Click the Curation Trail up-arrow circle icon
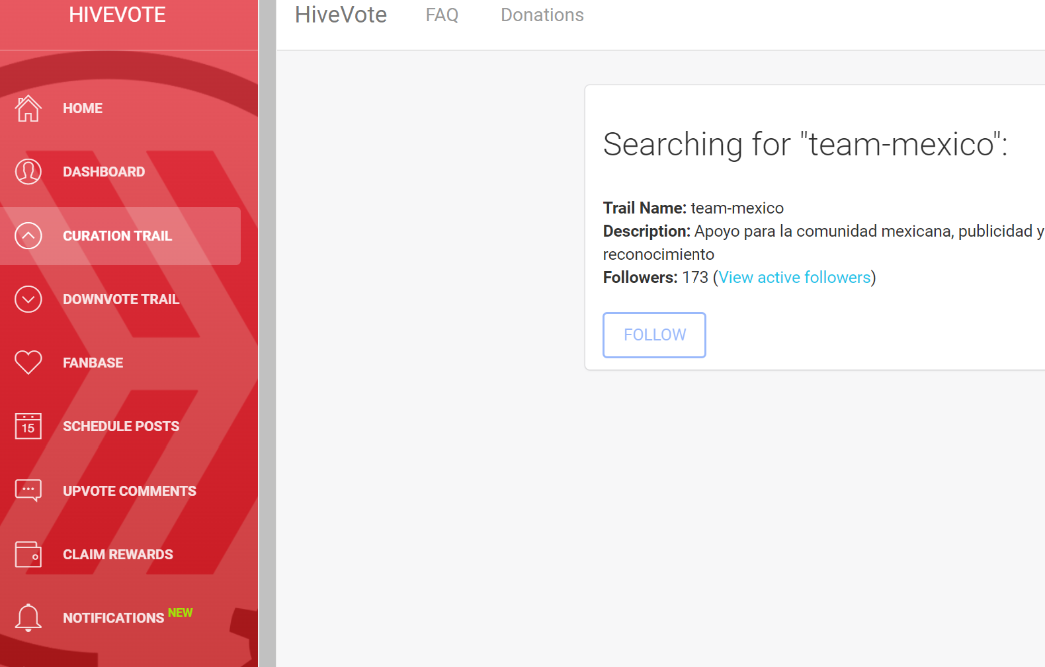1045x667 pixels. [x=28, y=236]
